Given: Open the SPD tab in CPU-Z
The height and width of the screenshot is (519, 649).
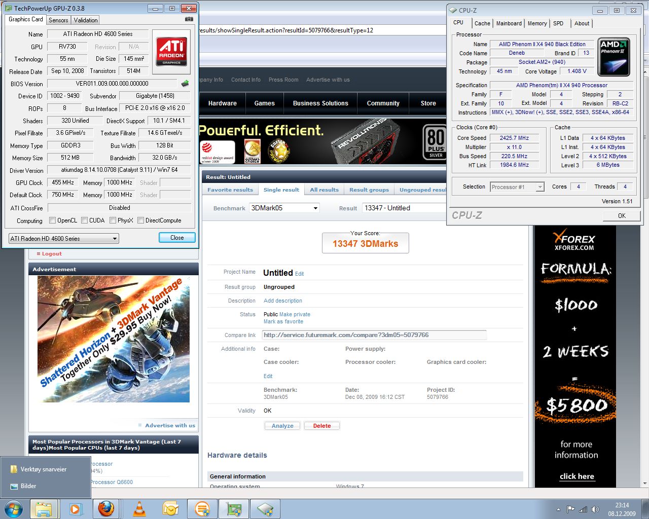Looking at the screenshot, I should tap(558, 23).
